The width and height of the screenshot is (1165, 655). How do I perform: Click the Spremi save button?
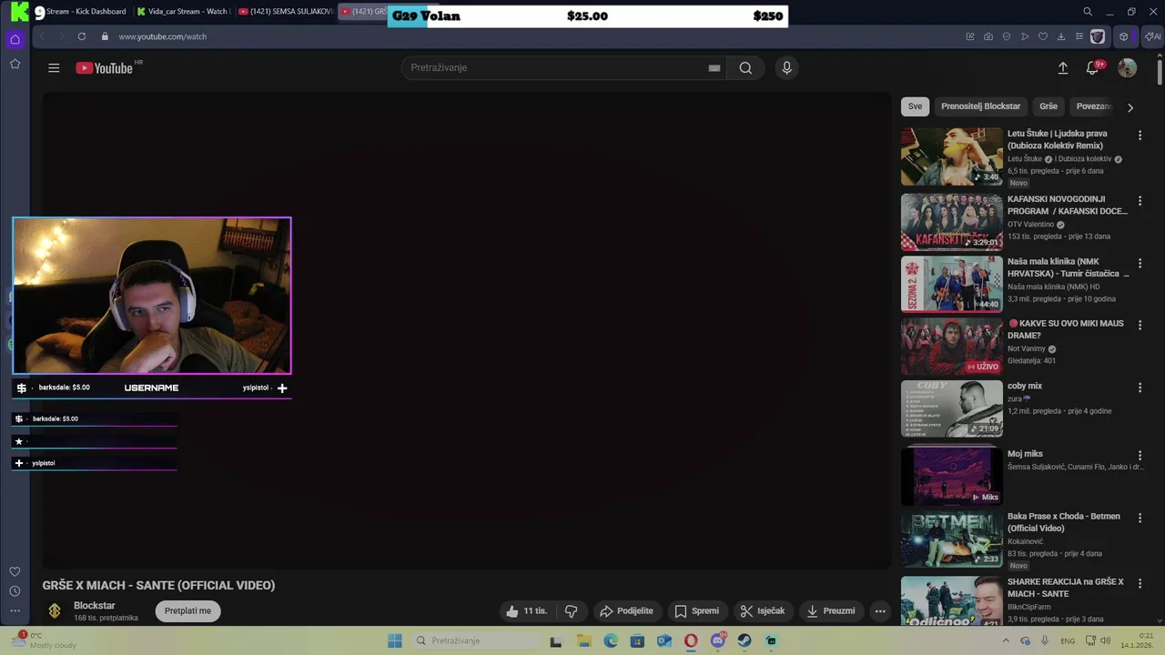coord(696,610)
